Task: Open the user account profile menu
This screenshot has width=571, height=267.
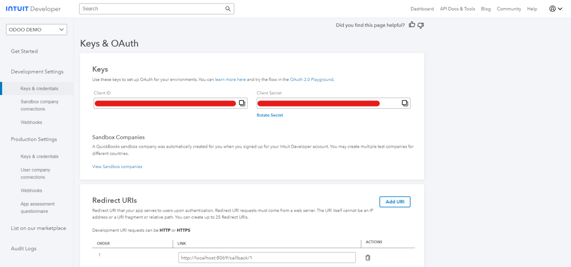Action: coord(556,9)
